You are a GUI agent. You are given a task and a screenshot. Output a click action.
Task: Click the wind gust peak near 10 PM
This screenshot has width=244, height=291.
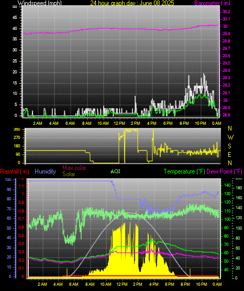(x=204, y=74)
